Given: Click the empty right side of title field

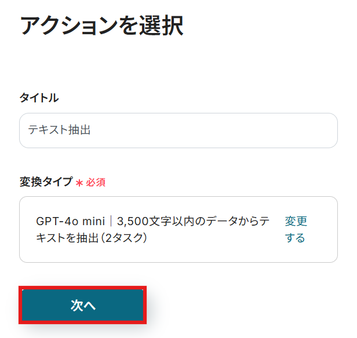Looking at the screenshot, I should 261,130.
